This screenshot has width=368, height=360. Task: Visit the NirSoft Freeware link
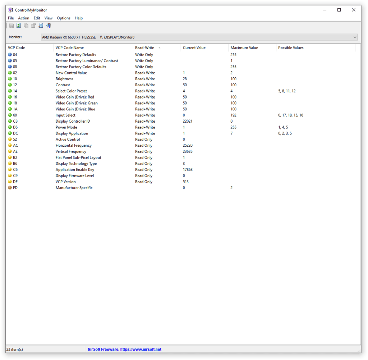pos(124,349)
